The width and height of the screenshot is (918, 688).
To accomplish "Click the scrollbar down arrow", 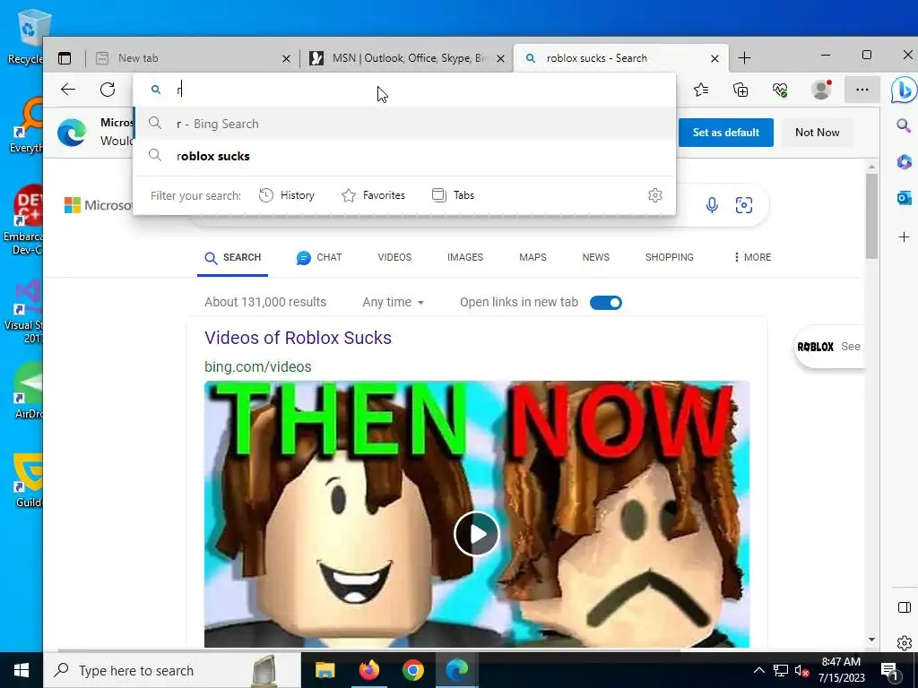I will [x=871, y=640].
